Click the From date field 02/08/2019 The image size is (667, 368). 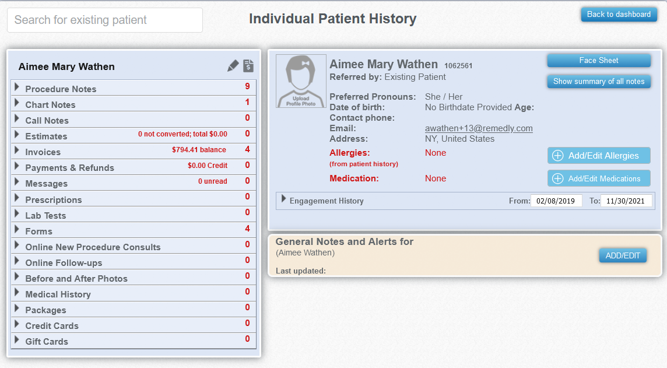pos(556,201)
